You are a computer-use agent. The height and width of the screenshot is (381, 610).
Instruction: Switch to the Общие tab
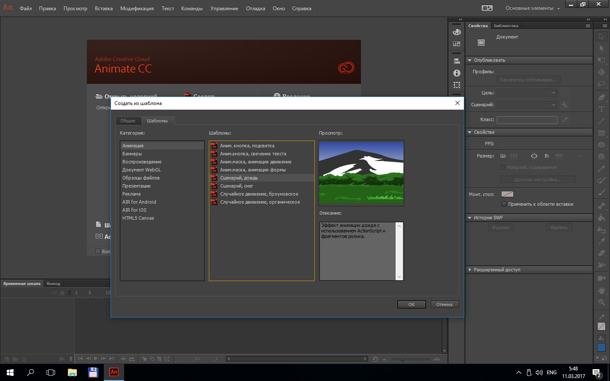[x=128, y=121]
